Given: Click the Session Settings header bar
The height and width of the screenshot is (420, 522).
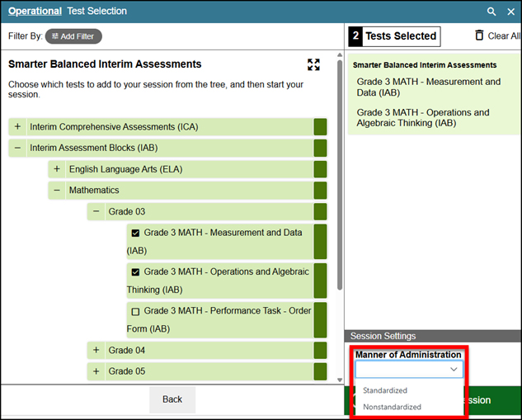Looking at the screenshot, I should tap(433, 336).
